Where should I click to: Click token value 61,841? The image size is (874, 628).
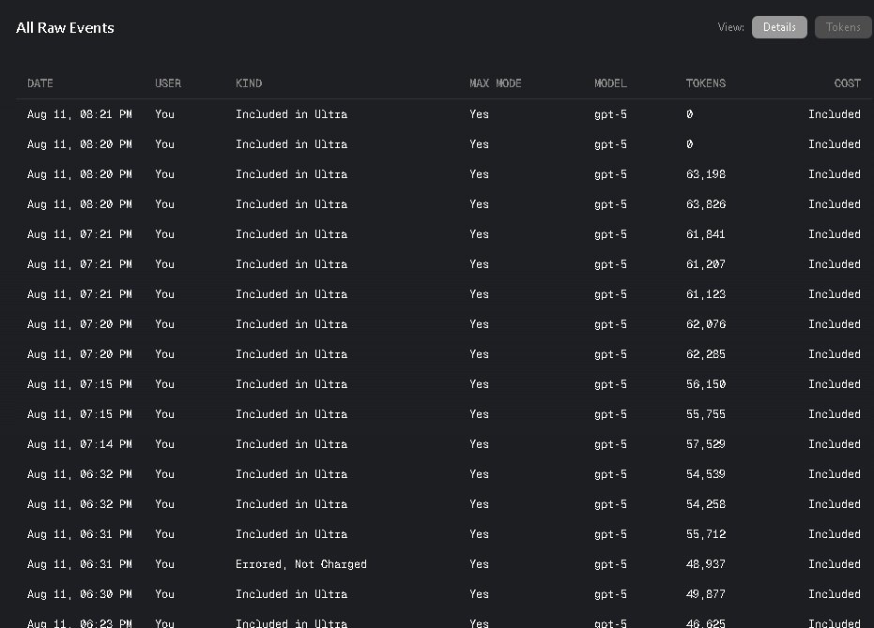coord(706,234)
